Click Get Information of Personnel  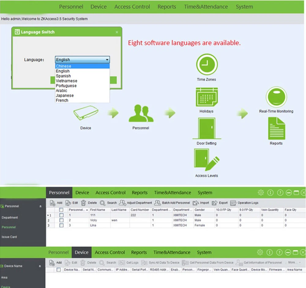(x=259, y=263)
